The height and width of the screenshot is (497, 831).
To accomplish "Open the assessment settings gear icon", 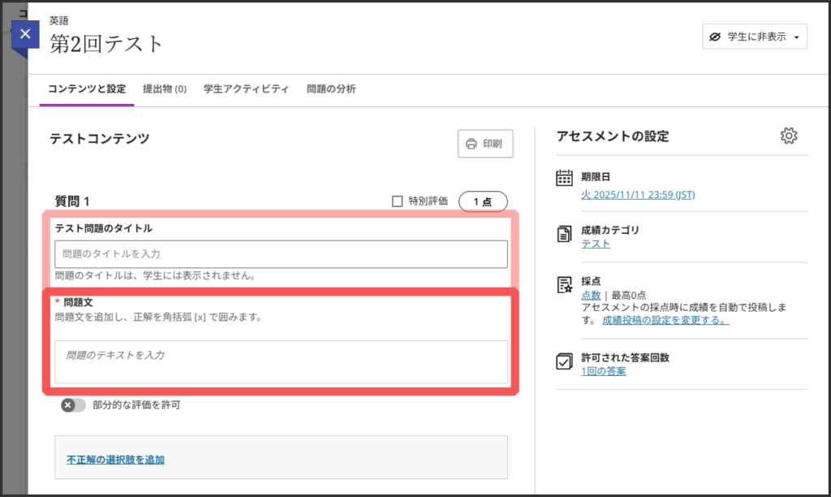I will tap(788, 136).
